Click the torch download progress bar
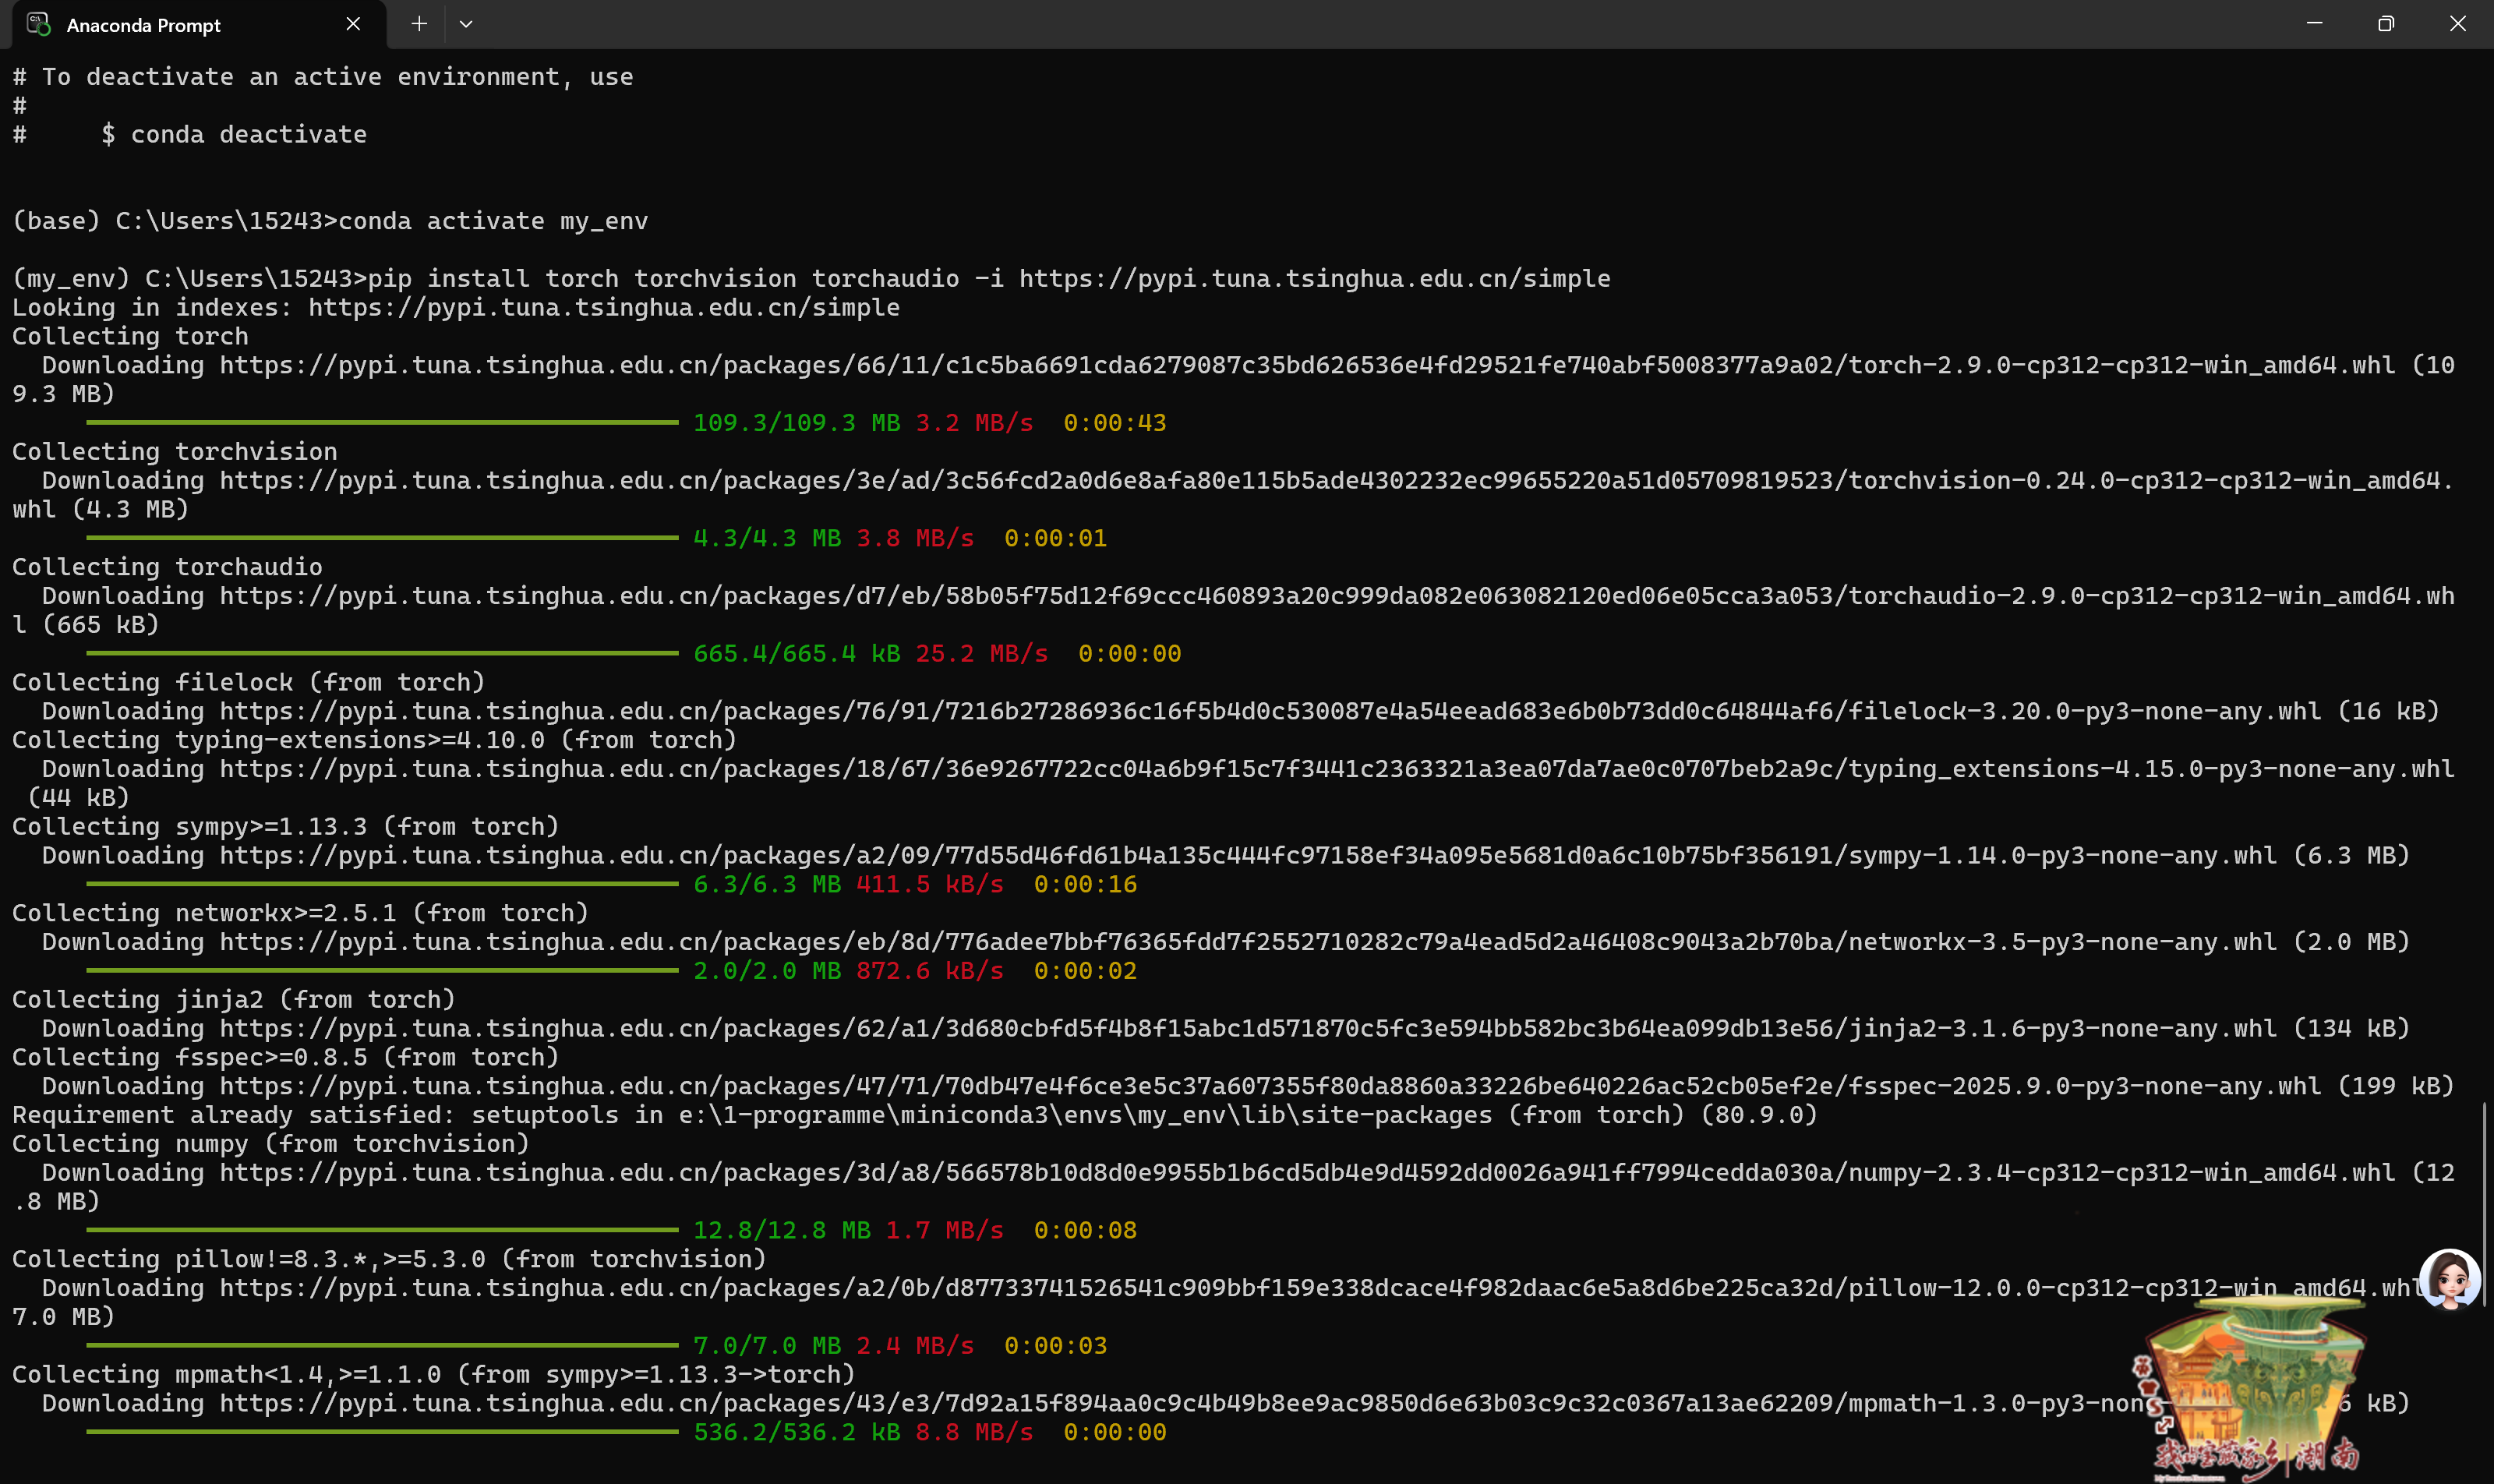 383,423
